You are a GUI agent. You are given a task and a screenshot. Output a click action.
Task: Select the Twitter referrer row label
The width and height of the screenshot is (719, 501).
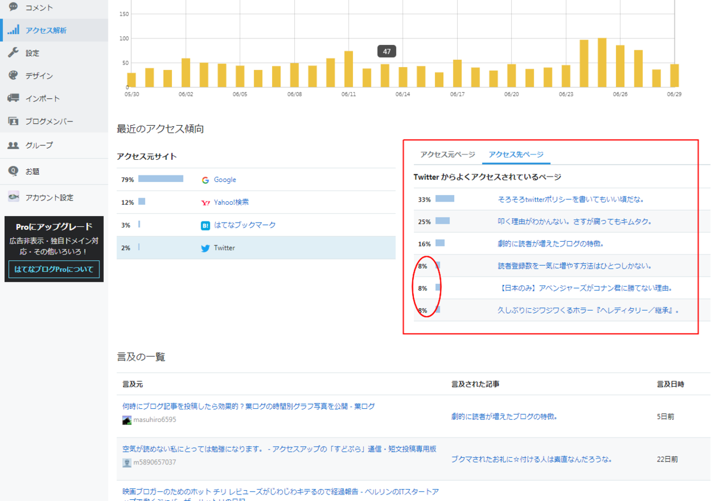click(x=224, y=248)
